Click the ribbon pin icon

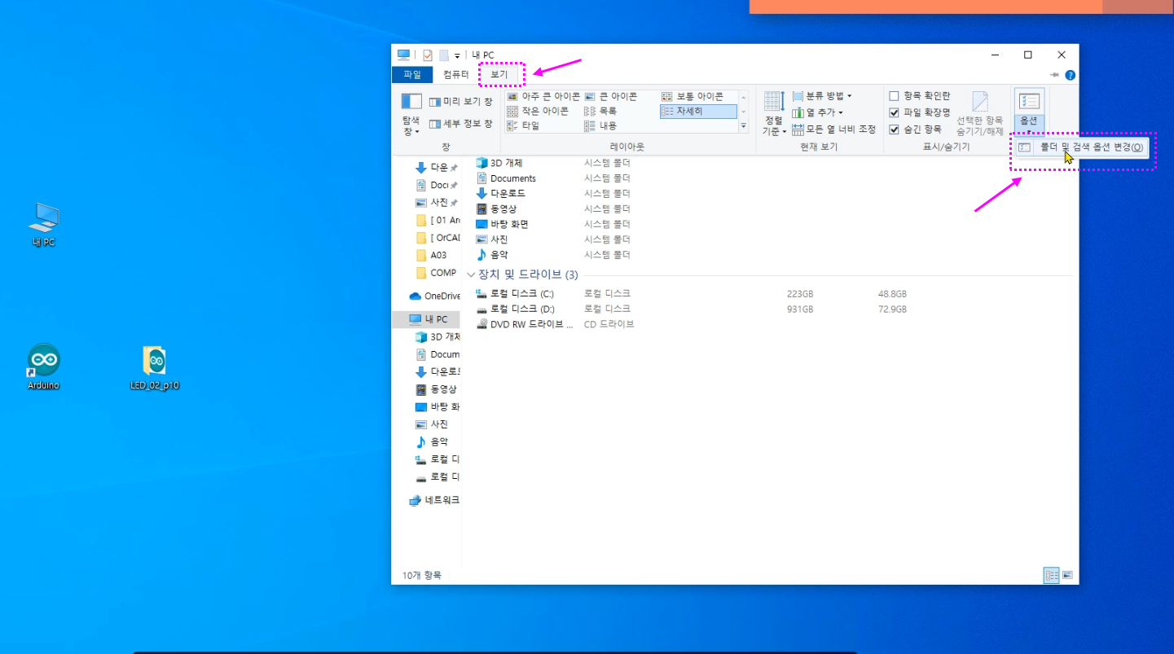coord(1056,75)
